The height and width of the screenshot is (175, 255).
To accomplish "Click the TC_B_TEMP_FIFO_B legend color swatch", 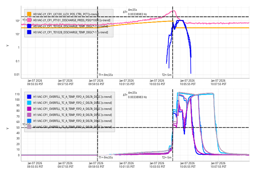I will click(29, 115).
